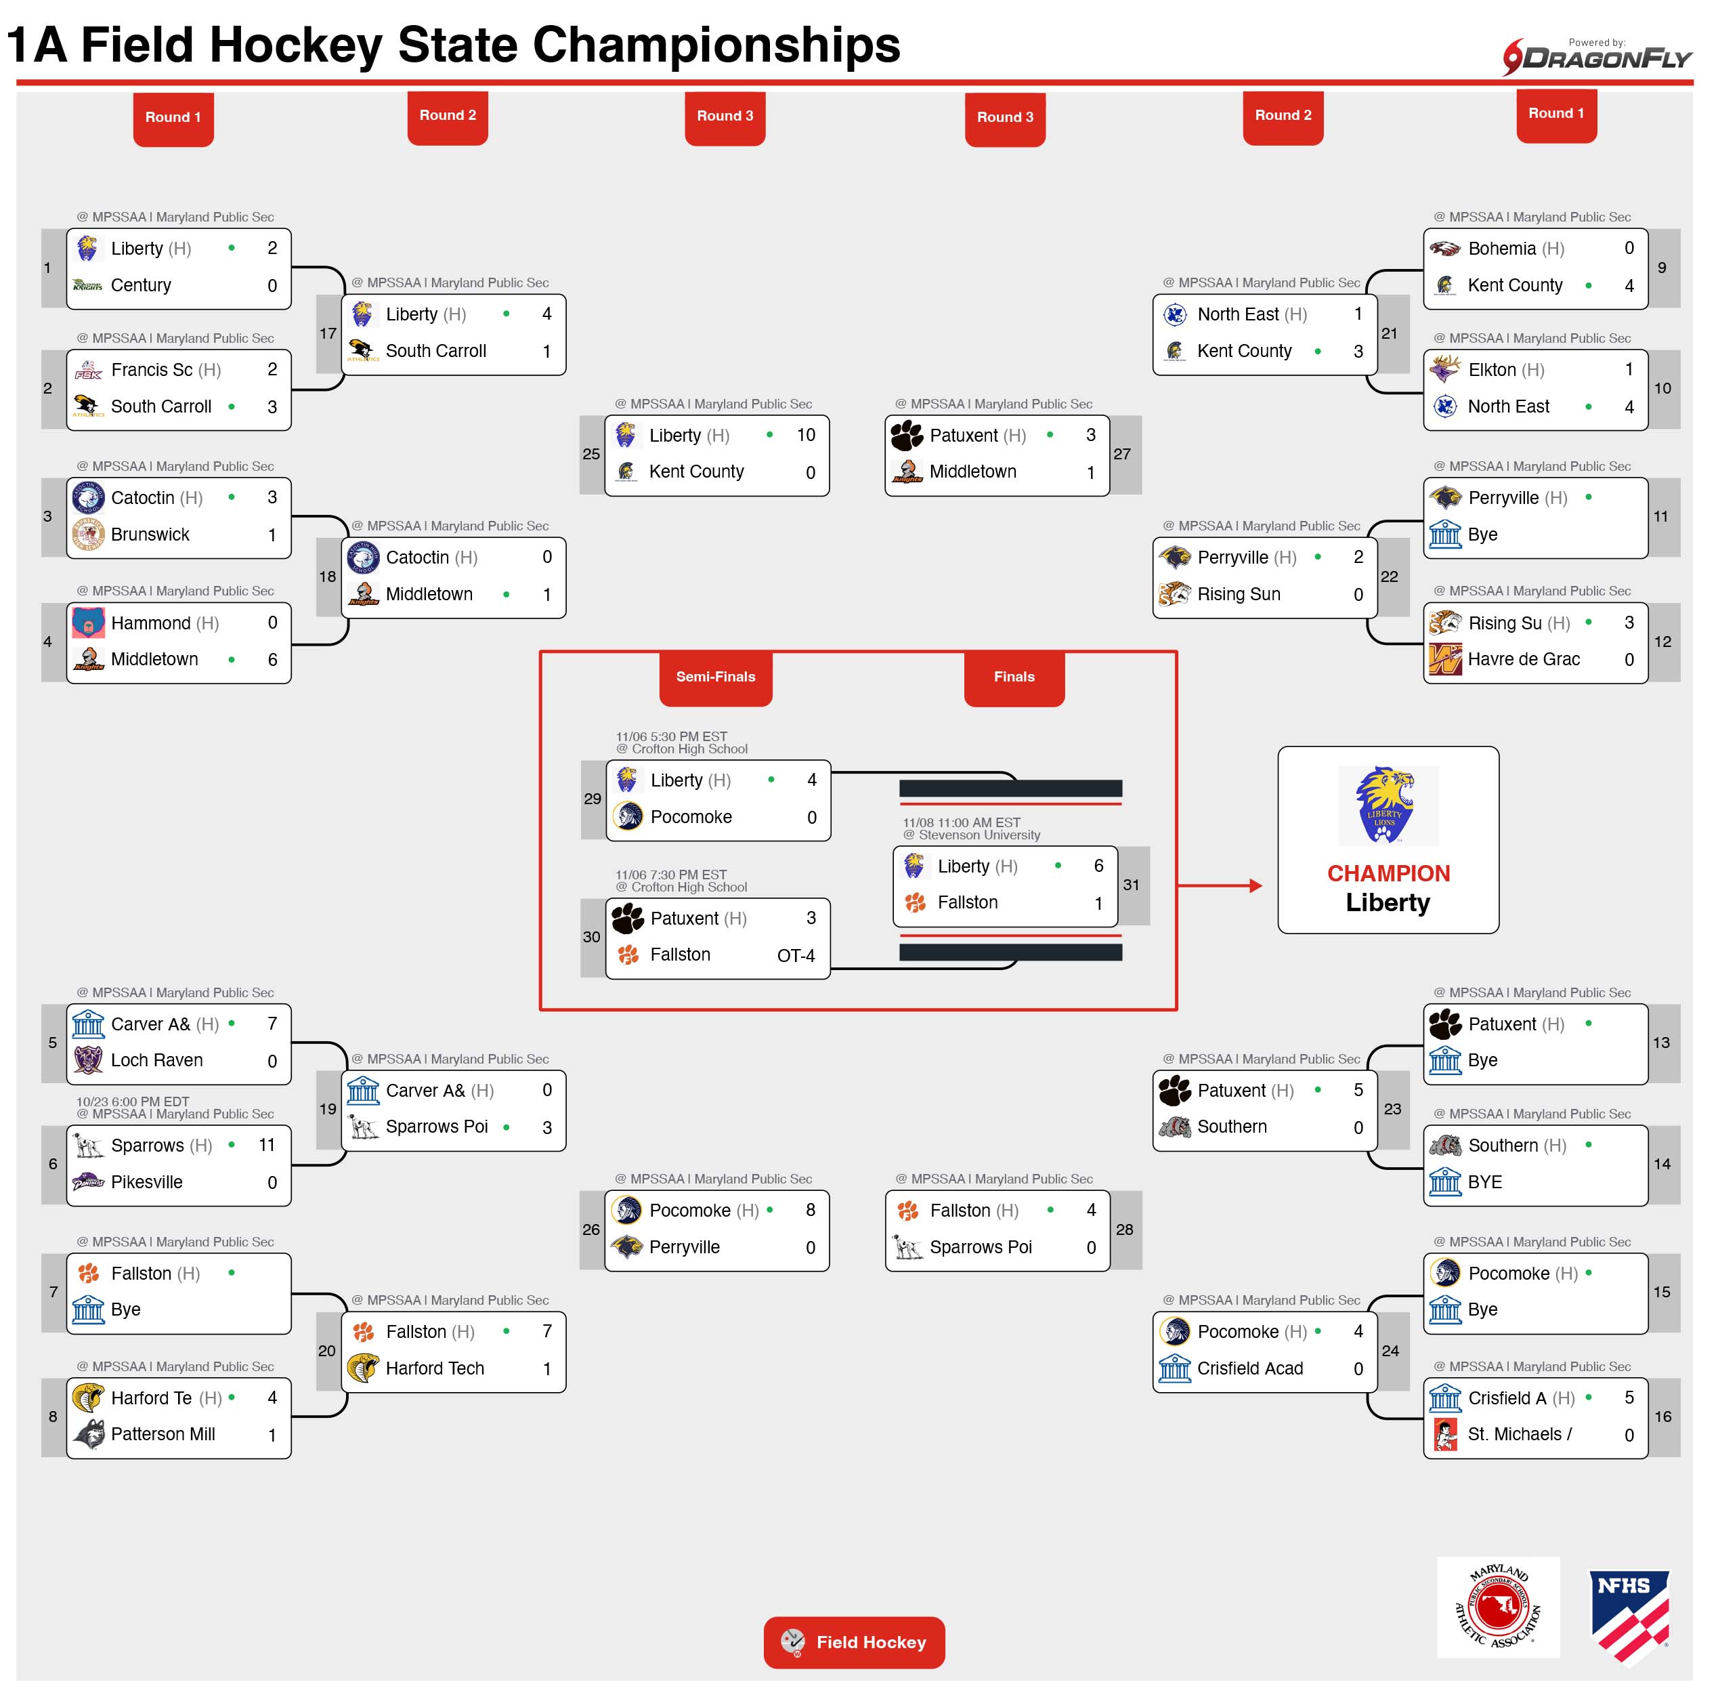Click Hammond bear logo in game 4
Image resolution: width=1718 pixels, height=1699 pixels.
pos(88,623)
